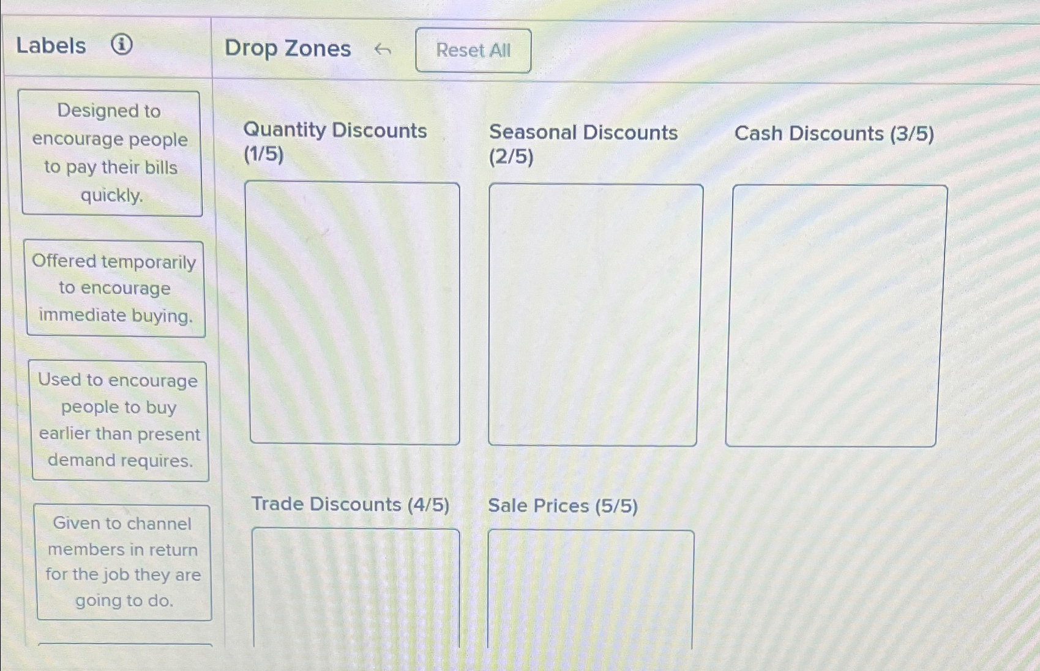
Task: Select the 'Offered temporarily to encourage immediate buying' label
Action: click(116, 289)
